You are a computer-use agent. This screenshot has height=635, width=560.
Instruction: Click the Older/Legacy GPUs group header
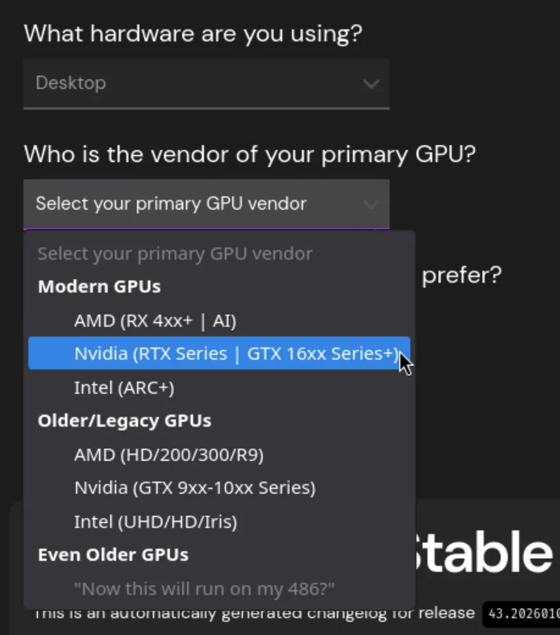125,420
